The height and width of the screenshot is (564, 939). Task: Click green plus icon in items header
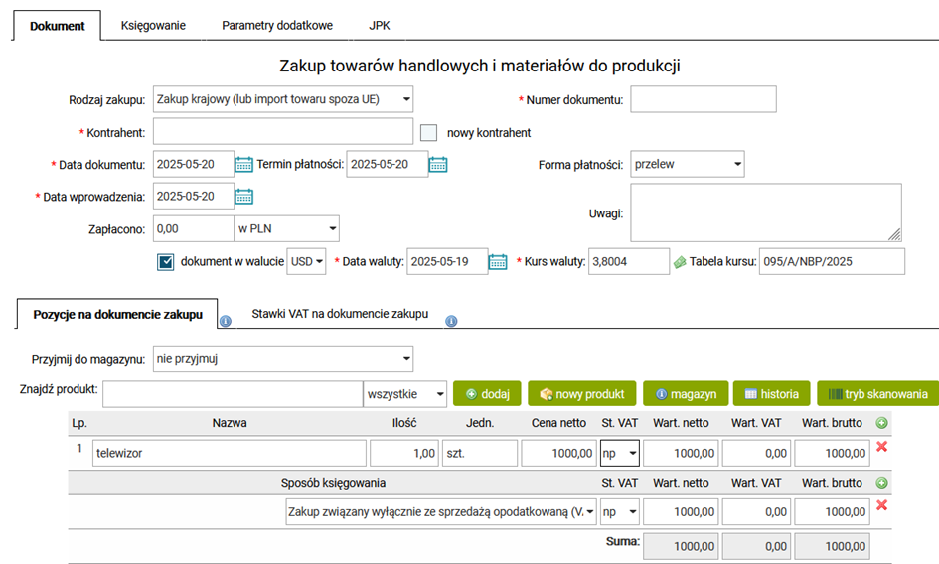pyautogui.click(x=880, y=423)
